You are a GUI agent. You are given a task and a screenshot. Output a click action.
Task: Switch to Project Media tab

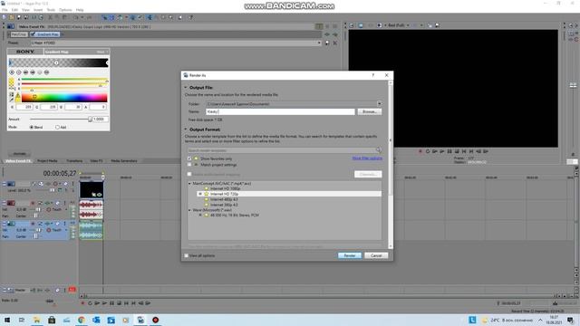tap(47, 161)
